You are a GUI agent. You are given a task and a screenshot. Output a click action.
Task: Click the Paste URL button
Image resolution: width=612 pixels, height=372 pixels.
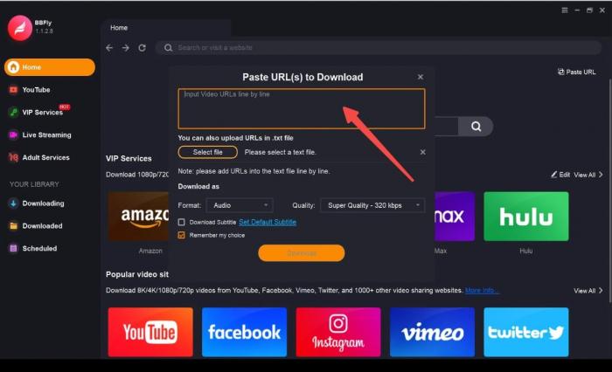tap(576, 72)
